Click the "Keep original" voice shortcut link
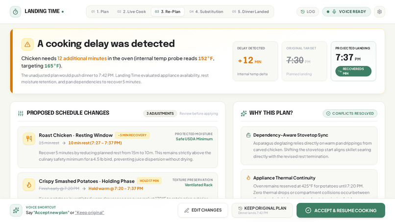This screenshot has height=222, width=395. point(89,213)
